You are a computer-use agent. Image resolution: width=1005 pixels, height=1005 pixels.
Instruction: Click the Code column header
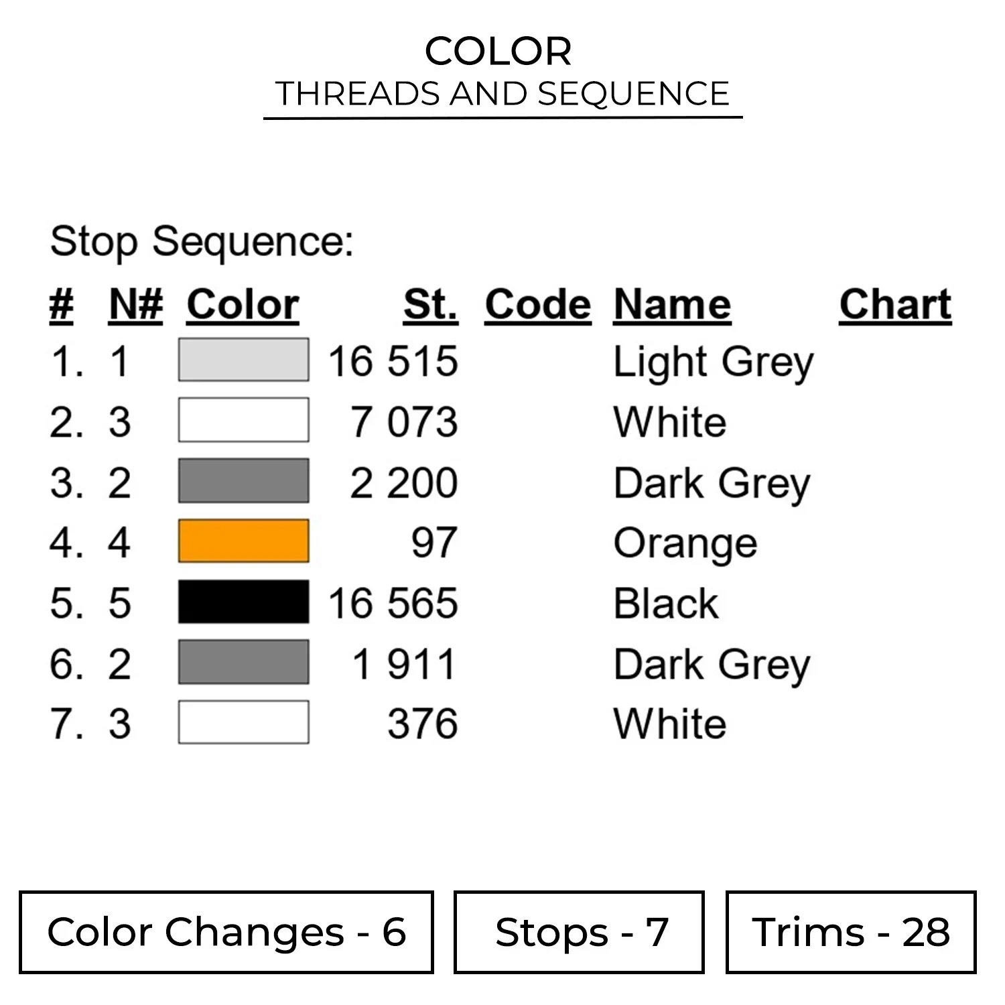538,306
